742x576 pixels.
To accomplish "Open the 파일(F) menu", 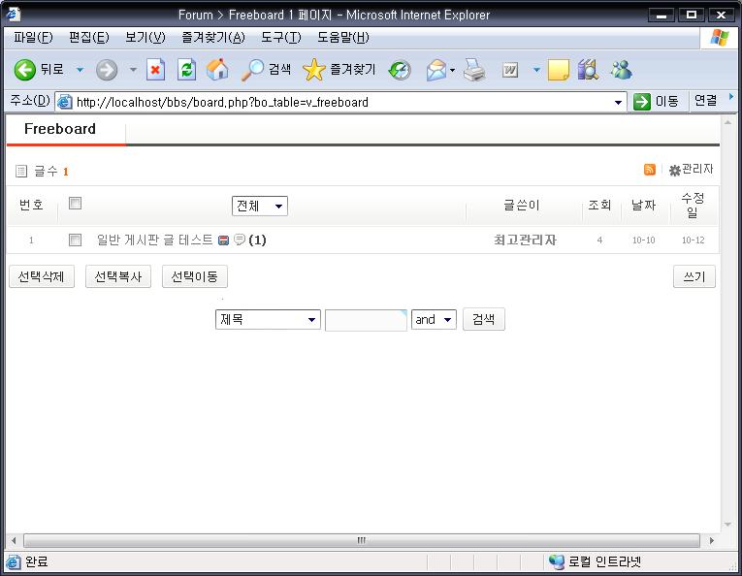I will pyautogui.click(x=33, y=37).
